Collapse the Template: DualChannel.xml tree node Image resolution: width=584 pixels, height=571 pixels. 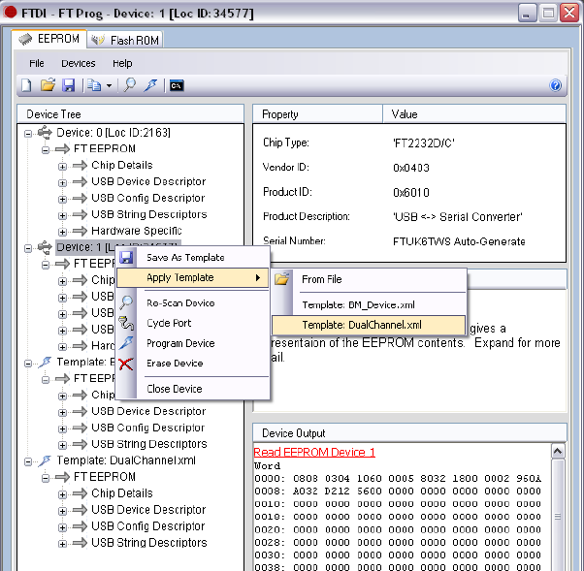(x=28, y=461)
